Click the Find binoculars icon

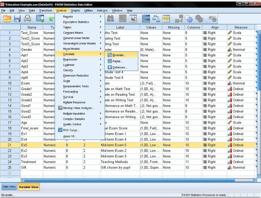[x=111, y=18]
